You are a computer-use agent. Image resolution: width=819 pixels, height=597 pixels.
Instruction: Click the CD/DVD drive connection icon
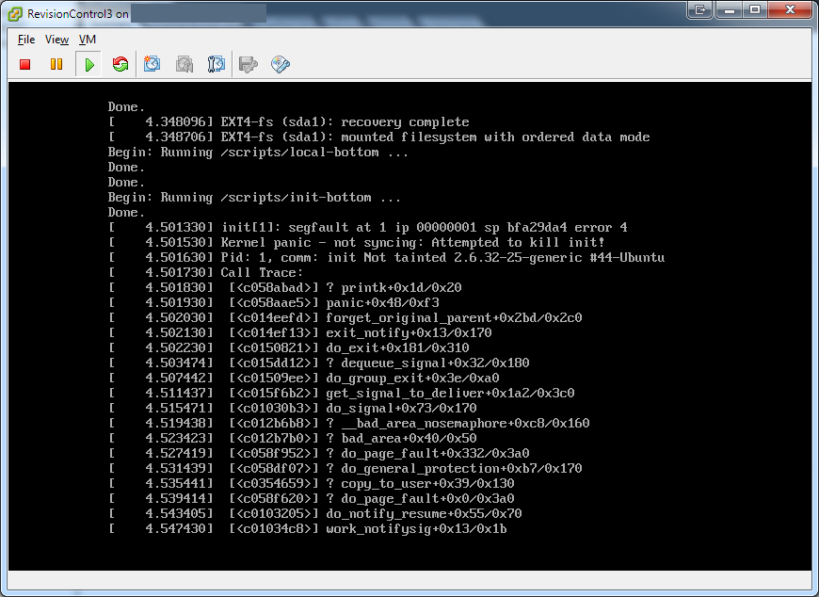pos(280,64)
